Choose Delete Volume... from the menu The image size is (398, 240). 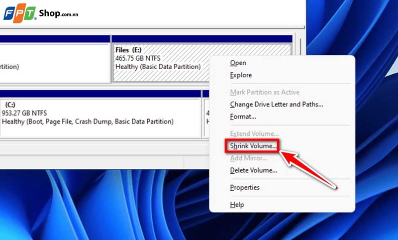pyautogui.click(x=253, y=170)
